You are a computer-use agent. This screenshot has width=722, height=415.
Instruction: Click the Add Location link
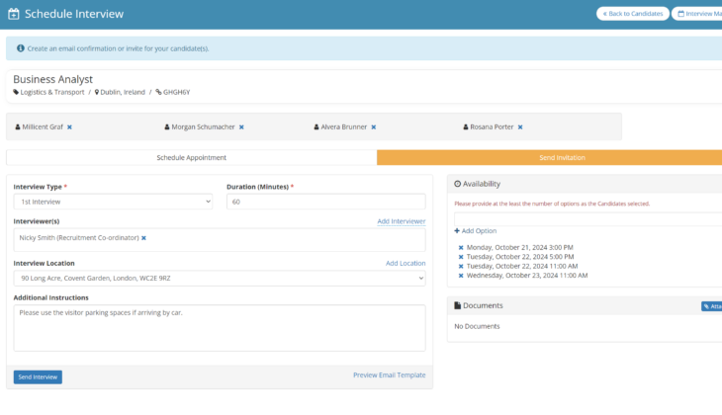click(x=405, y=264)
